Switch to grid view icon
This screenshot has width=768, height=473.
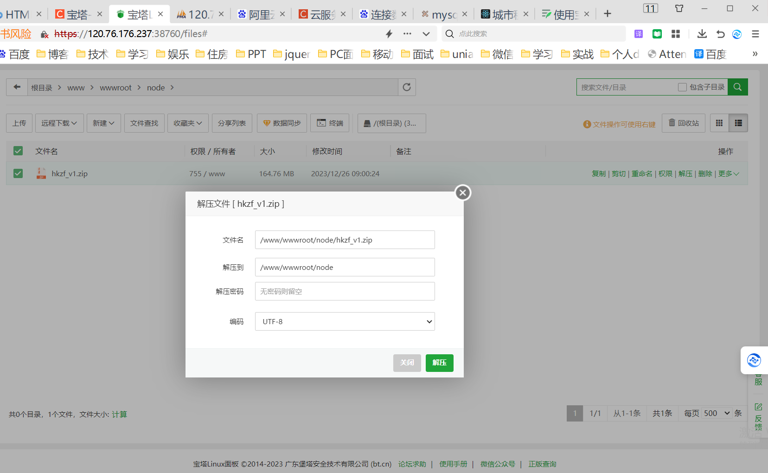719,123
